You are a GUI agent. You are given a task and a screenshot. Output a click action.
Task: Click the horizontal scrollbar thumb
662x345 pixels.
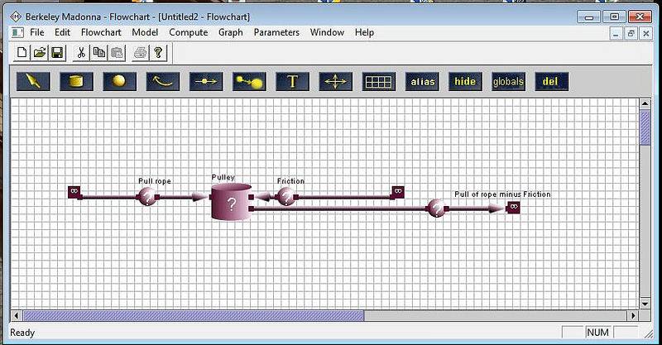(x=193, y=315)
